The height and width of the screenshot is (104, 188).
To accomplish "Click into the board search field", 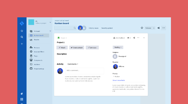I will coord(65,28).
